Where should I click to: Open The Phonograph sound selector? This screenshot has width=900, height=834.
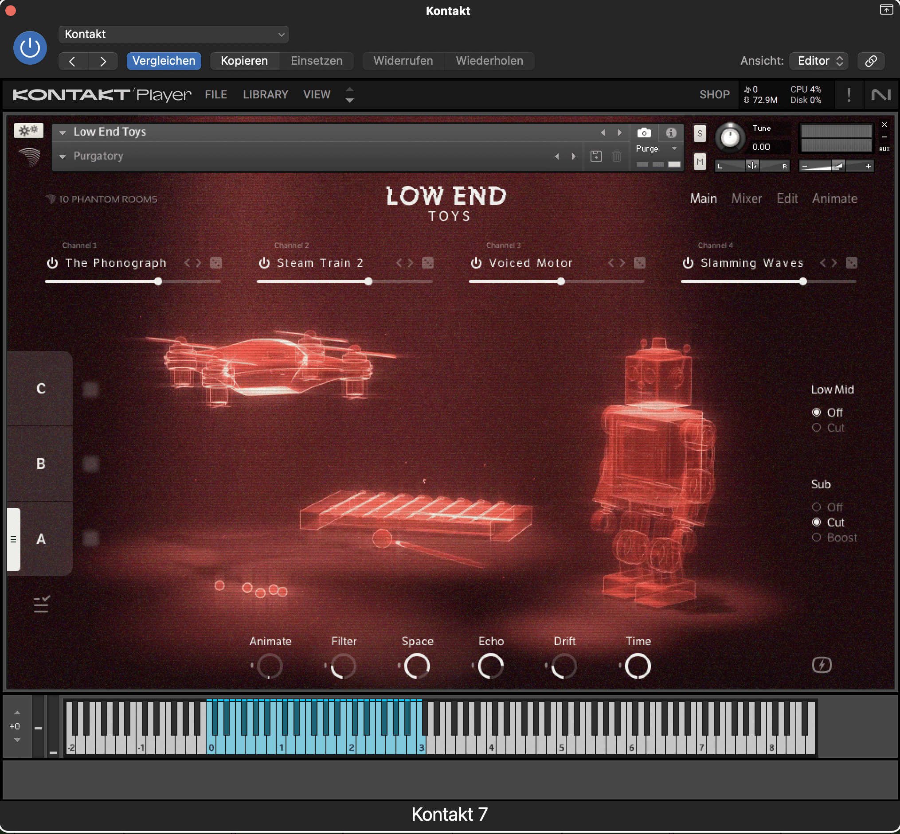point(116,263)
